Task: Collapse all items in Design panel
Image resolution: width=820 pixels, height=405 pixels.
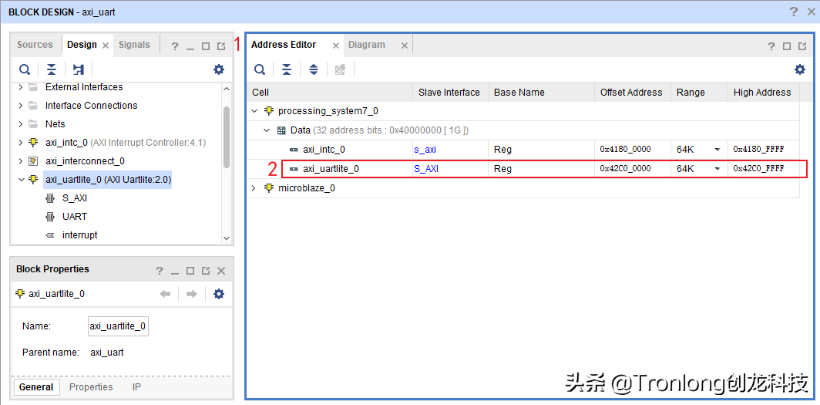Action: point(51,69)
